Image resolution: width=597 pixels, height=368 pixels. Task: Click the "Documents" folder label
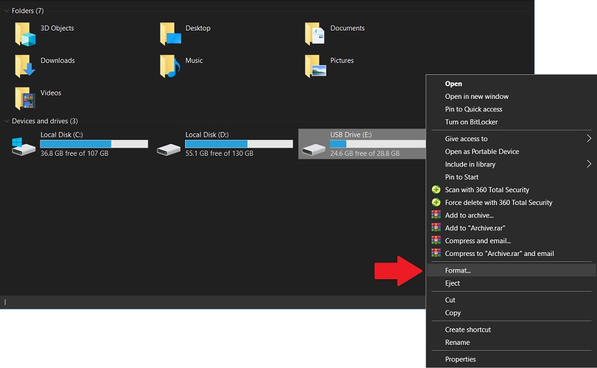click(347, 28)
